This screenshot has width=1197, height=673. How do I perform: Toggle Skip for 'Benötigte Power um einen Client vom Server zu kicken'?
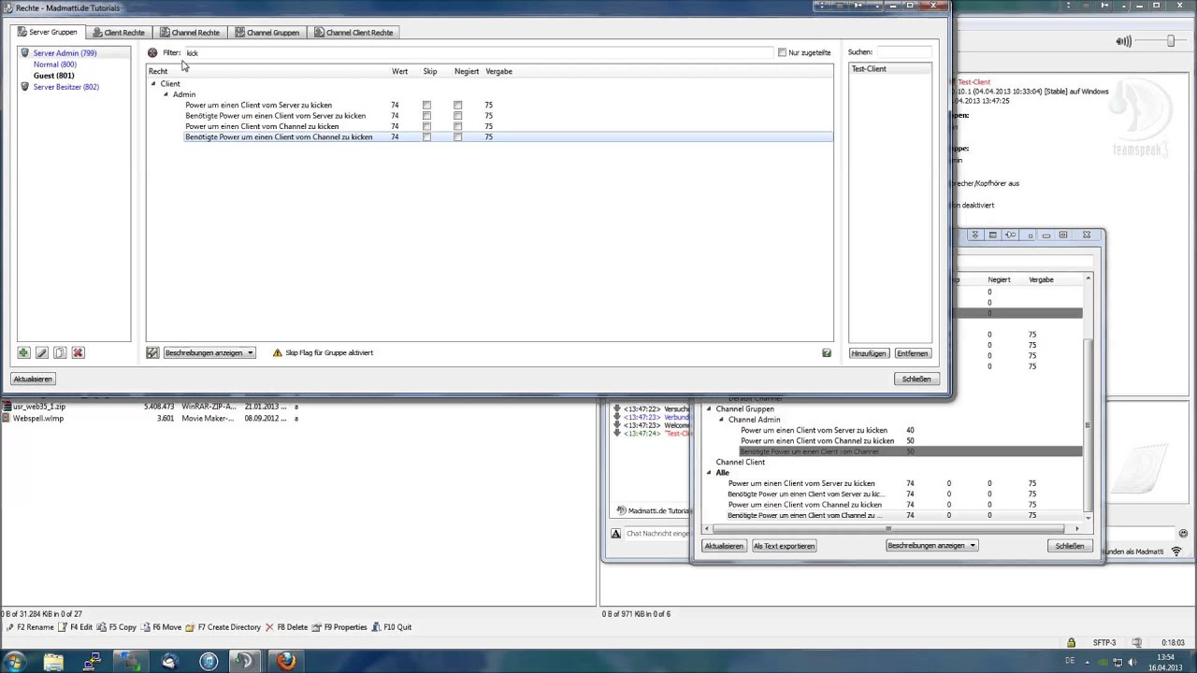[426, 116]
